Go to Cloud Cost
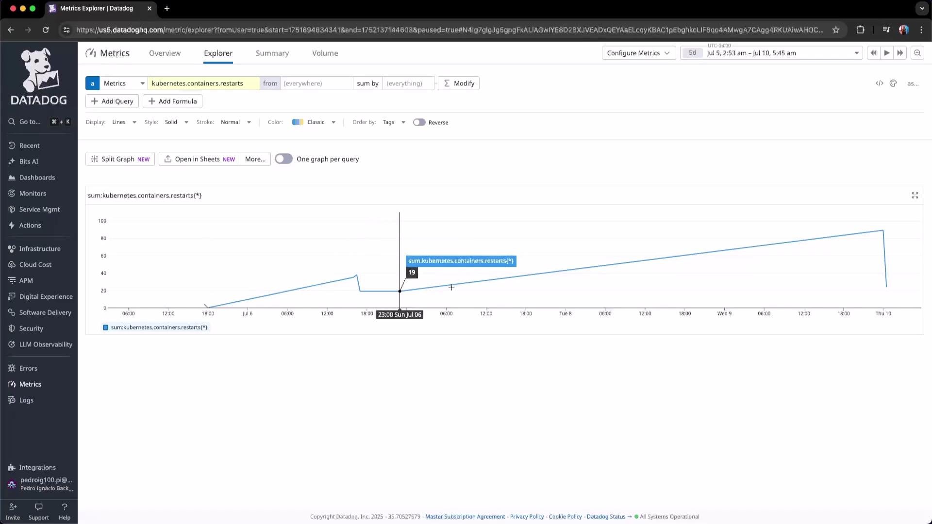 click(x=35, y=265)
